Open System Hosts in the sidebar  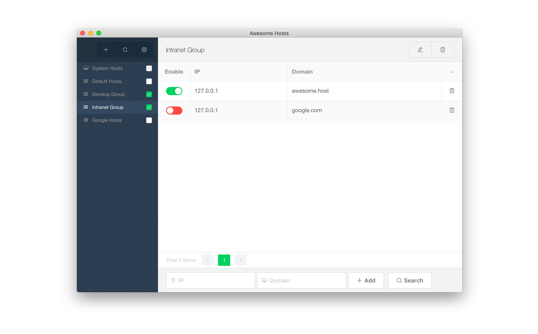click(107, 68)
